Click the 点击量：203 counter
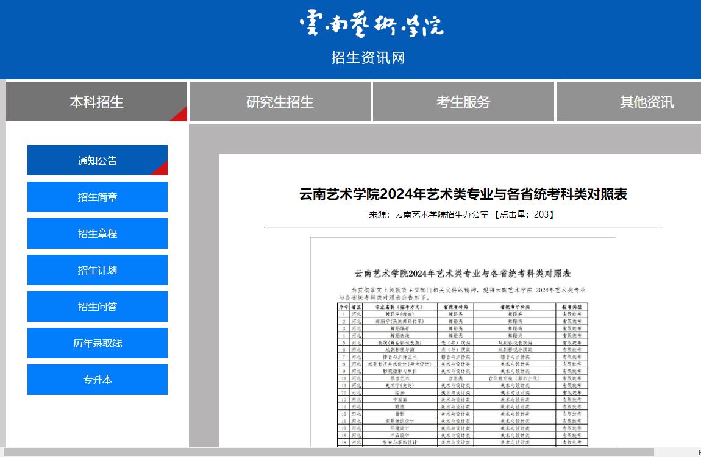Image resolution: width=701 pixels, height=457 pixels. (x=524, y=214)
